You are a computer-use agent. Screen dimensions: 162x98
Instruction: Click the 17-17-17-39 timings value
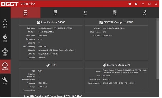42,87
